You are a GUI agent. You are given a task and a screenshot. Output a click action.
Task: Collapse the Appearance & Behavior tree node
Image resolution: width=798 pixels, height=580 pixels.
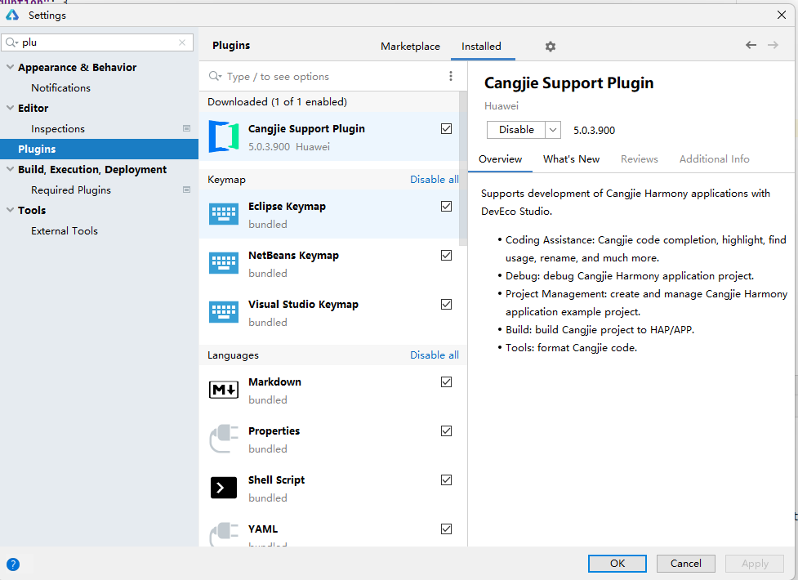coord(9,68)
